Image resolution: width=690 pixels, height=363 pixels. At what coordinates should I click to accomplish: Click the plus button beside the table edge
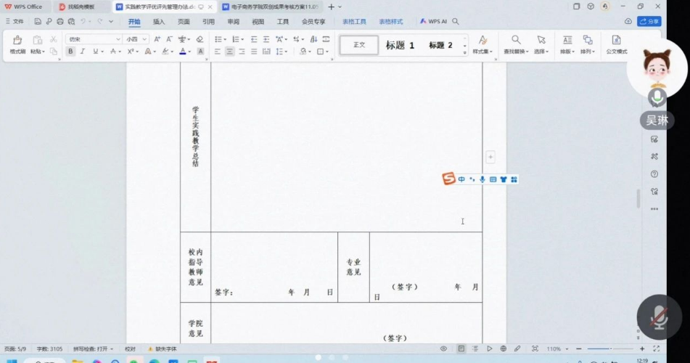pyautogui.click(x=490, y=157)
